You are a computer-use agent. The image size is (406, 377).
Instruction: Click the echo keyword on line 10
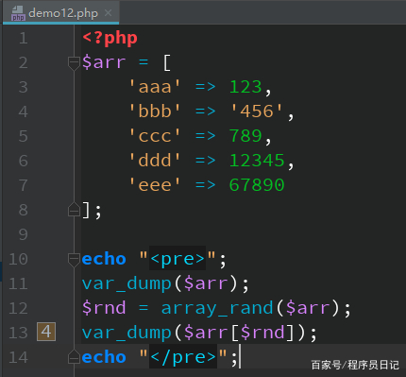click(104, 259)
